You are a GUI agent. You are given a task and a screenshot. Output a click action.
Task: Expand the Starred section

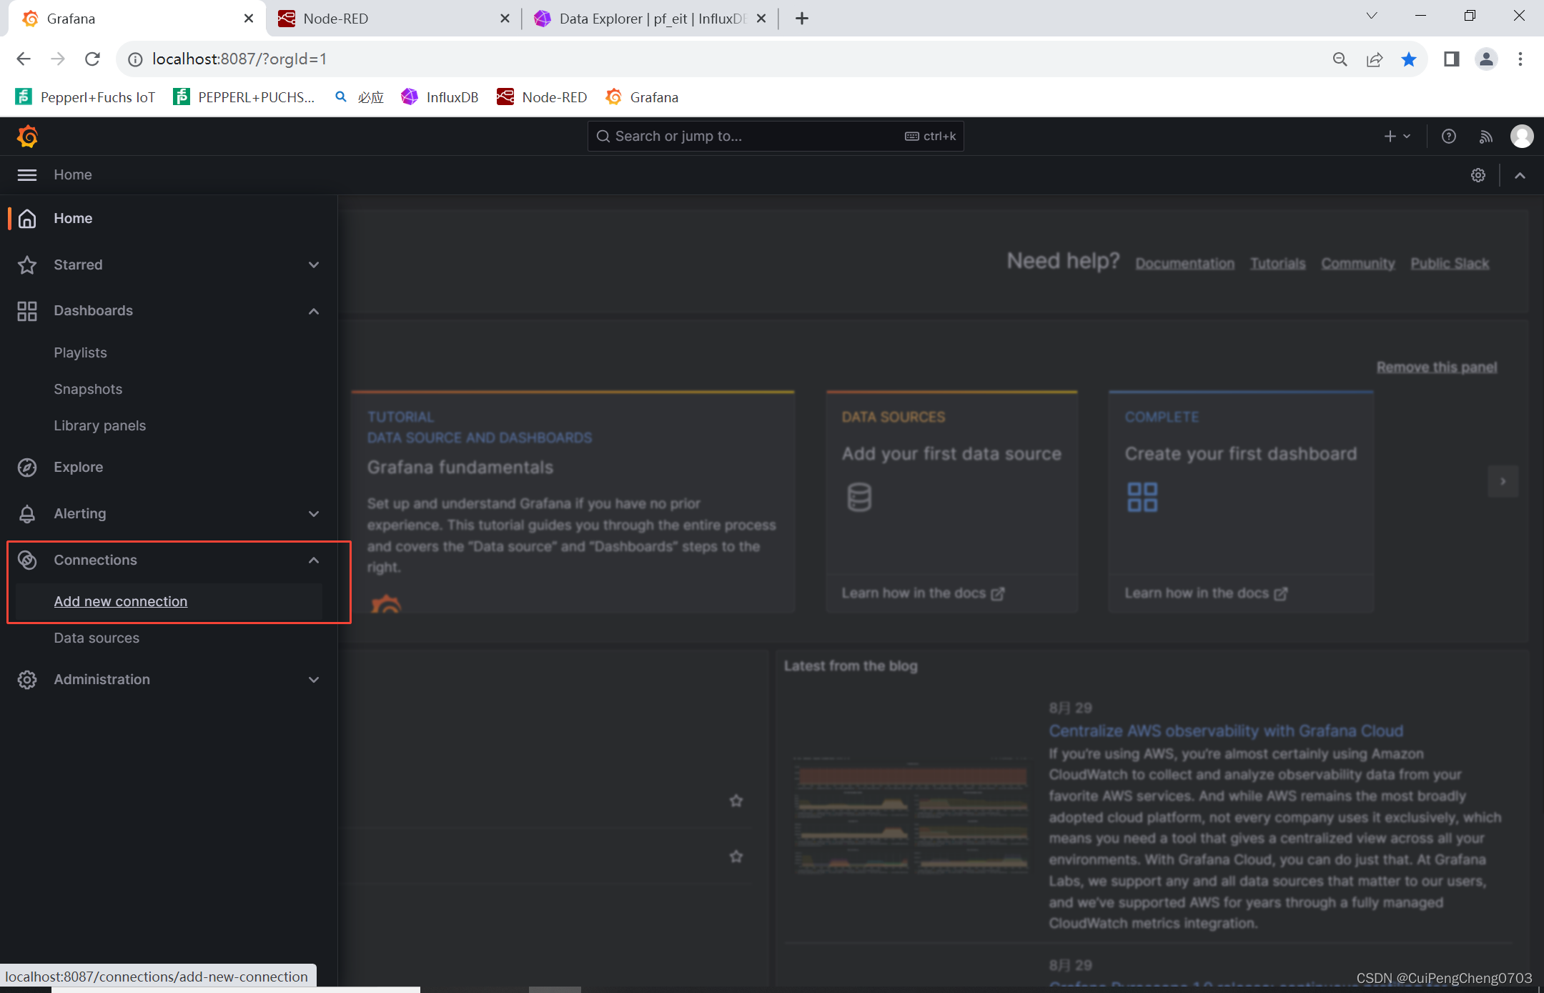coord(315,265)
